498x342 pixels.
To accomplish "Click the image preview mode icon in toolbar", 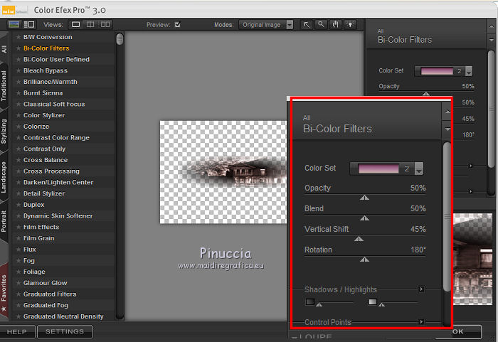I will (x=14, y=24).
